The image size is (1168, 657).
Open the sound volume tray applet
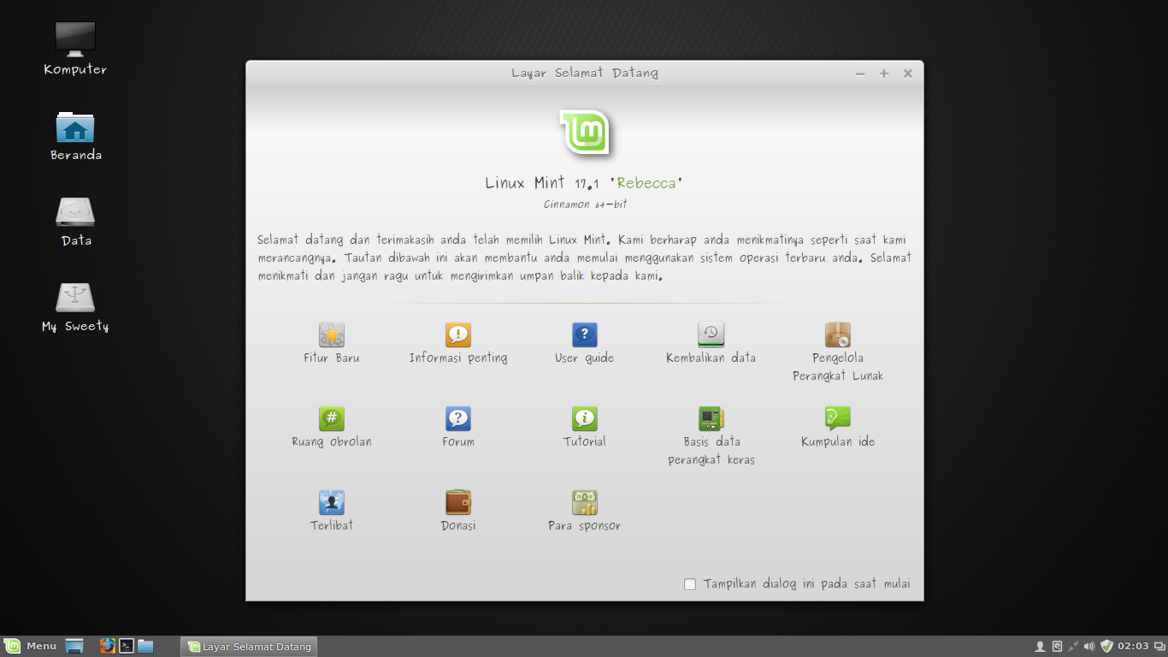click(1089, 646)
